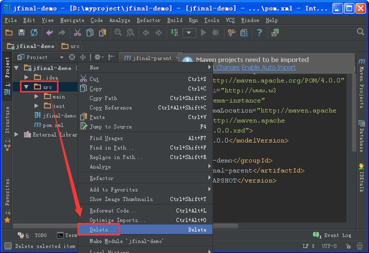The image size is (369, 253).
Task: Select Reformat Code... in context menu
Action: coord(145,211)
